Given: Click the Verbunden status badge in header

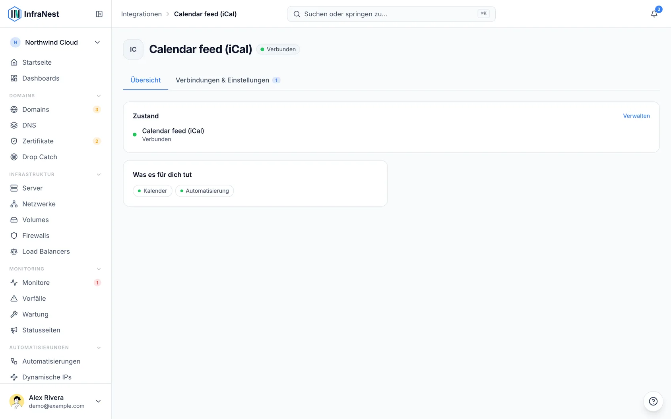Looking at the screenshot, I should click(x=278, y=49).
